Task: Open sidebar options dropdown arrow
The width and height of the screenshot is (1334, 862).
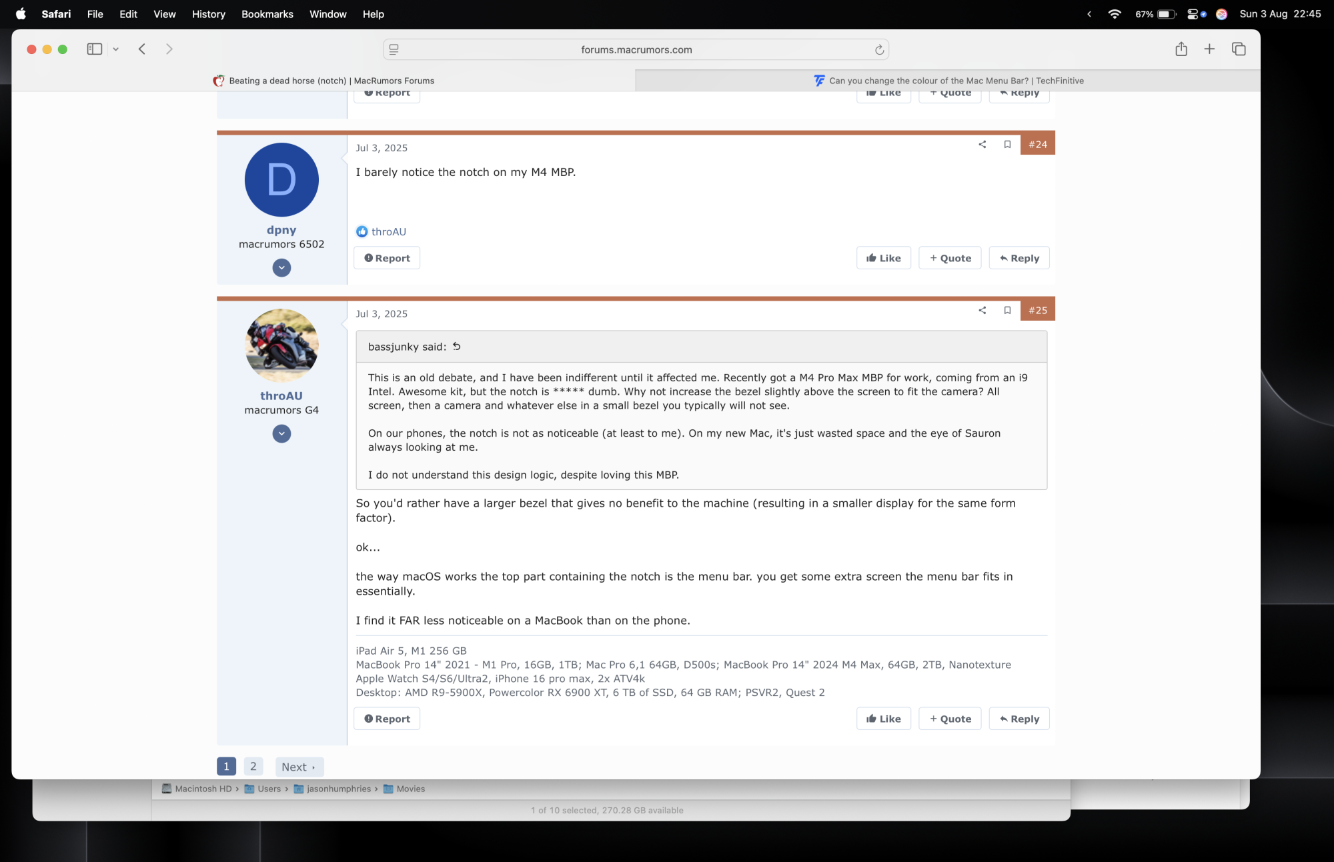Action: (x=116, y=49)
